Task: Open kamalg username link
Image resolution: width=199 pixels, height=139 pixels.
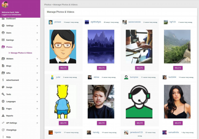Action: point(96,132)
